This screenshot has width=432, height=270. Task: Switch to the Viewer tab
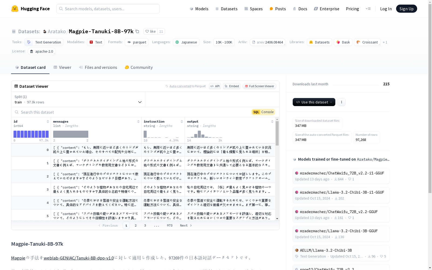coord(62,67)
